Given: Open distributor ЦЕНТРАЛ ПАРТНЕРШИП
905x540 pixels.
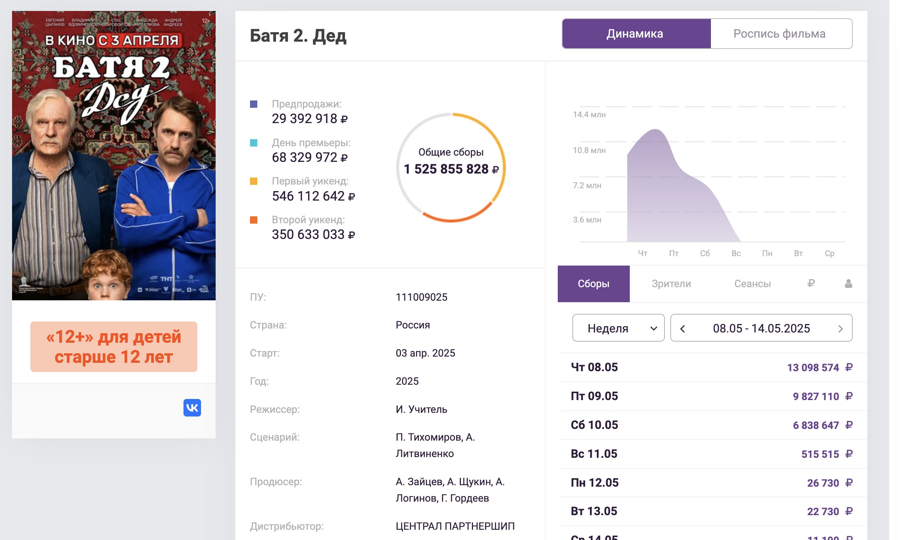Looking at the screenshot, I should (455, 526).
